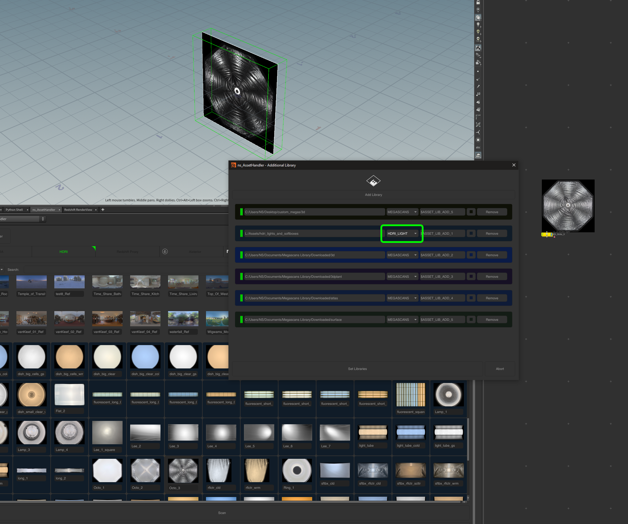This screenshot has height=524, width=628.
Task: Toggle the materials checkered cube icon
Action: point(478,48)
